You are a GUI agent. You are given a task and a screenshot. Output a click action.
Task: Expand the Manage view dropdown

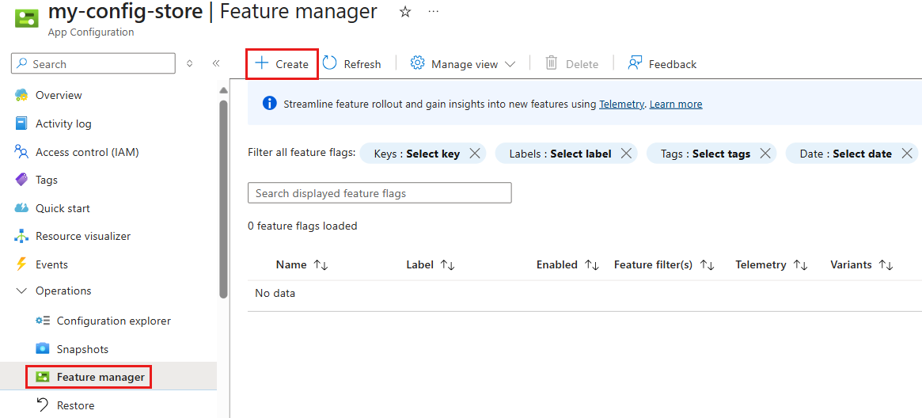463,64
